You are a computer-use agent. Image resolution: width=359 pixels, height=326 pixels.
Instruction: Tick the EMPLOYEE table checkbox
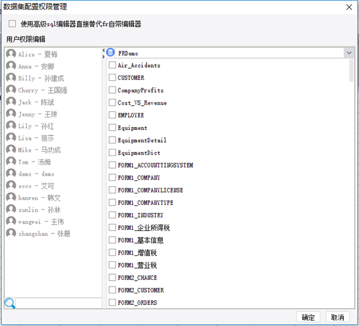coord(112,115)
